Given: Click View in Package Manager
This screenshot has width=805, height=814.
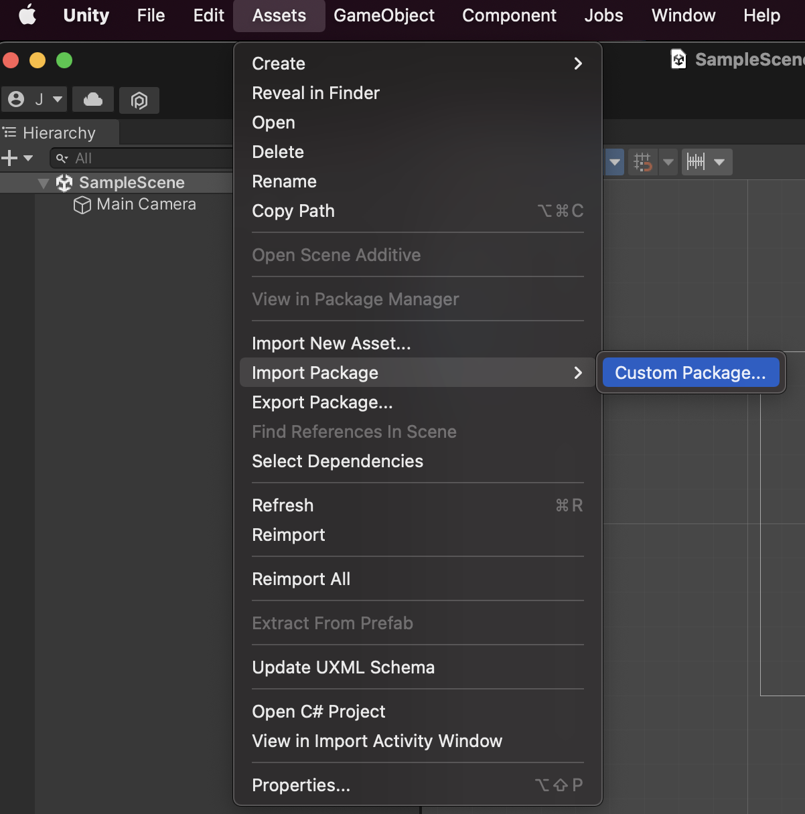Looking at the screenshot, I should point(417,299).
